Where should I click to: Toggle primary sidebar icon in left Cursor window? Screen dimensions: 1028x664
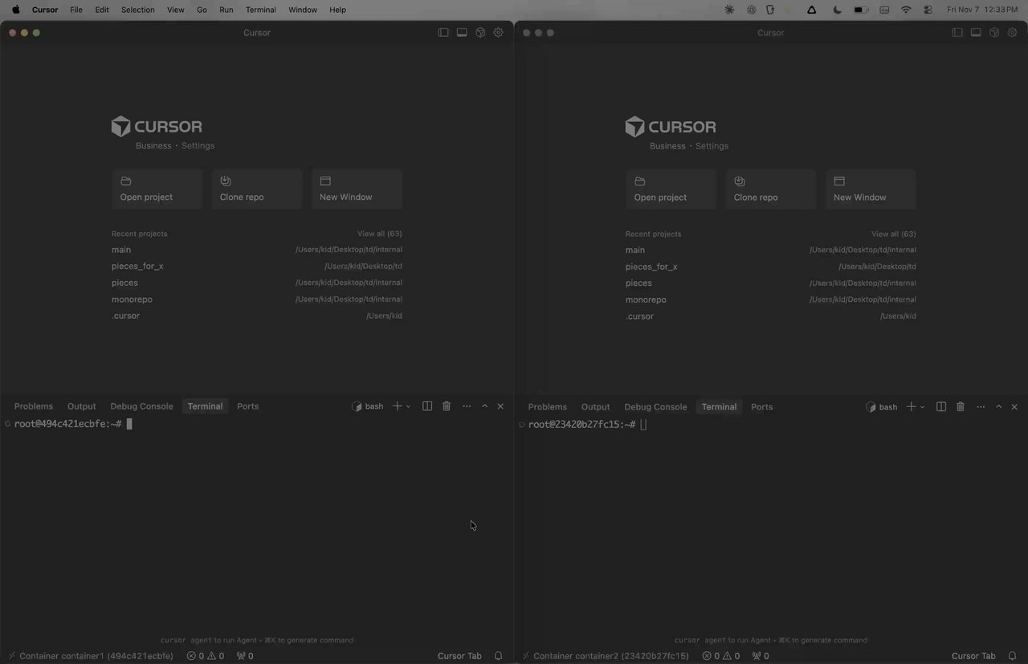(x=443, y=33)
